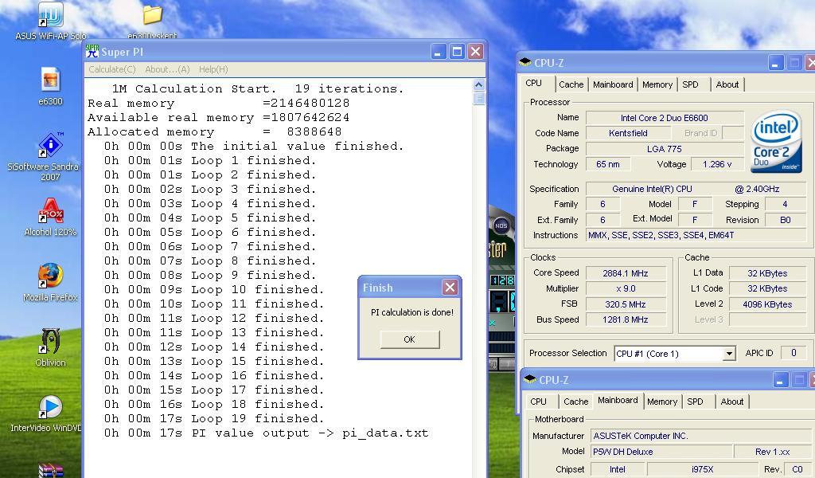The height and width of the screenshot is (478, 815).
Task: Click the 'Loop 19 finished.' line
Action: pyautogui.click(x=214, y=419)
